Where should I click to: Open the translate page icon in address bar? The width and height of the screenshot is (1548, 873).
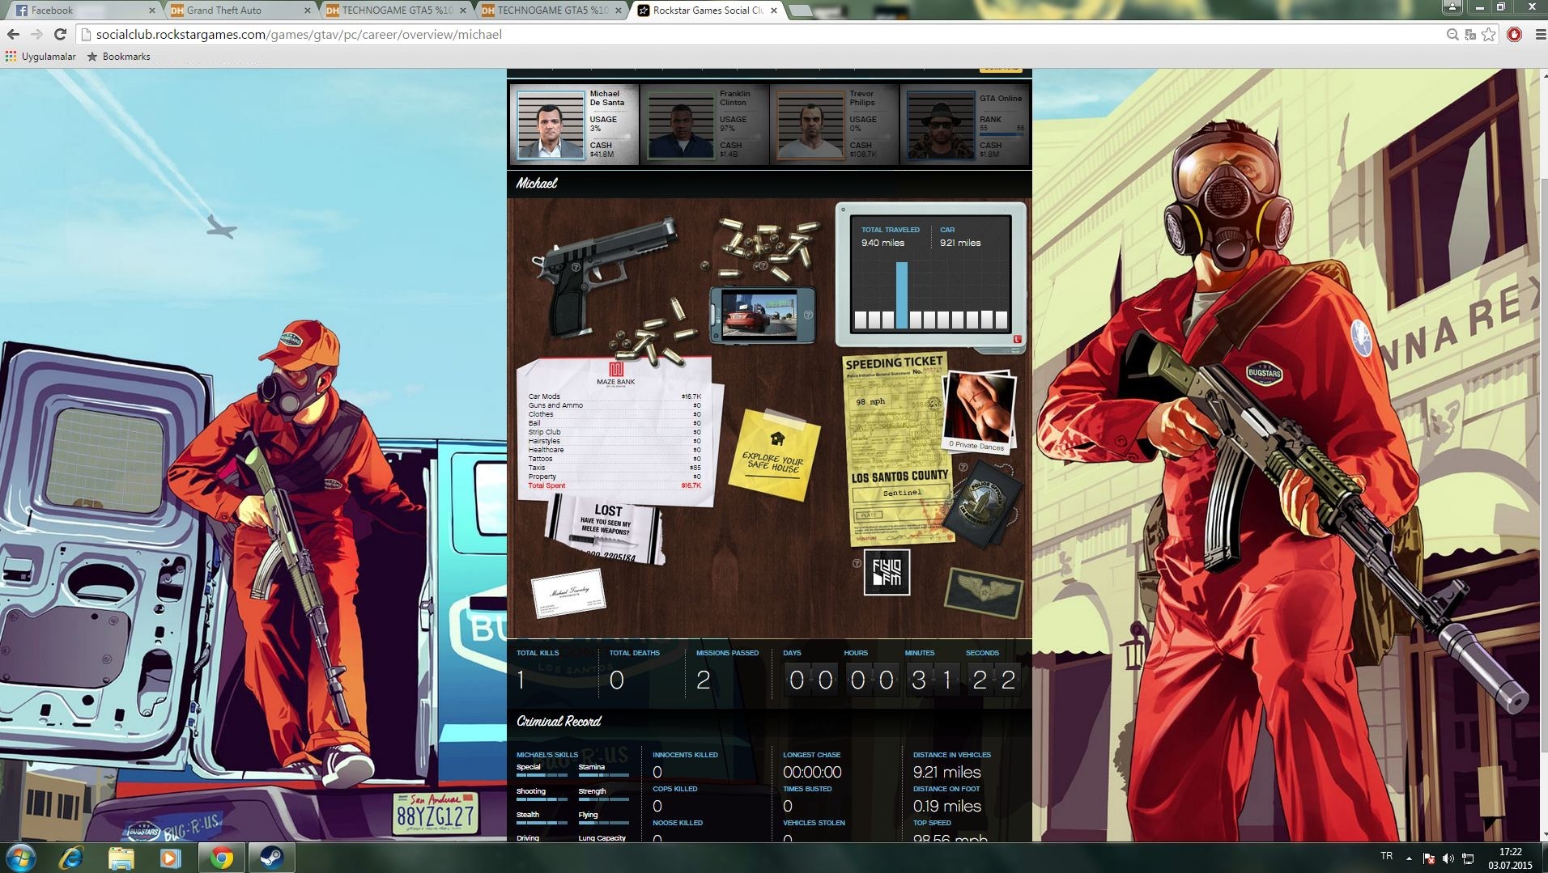(1470, 34)
